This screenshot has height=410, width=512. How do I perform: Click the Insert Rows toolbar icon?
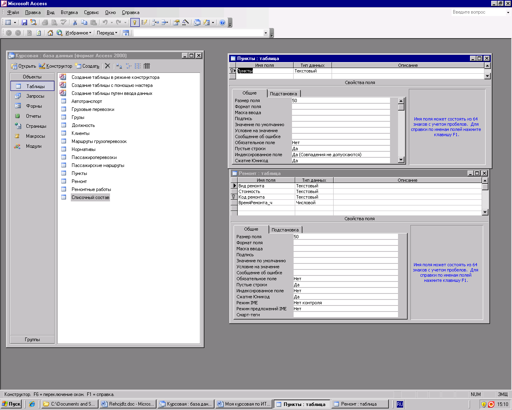(x=156, y=23)
